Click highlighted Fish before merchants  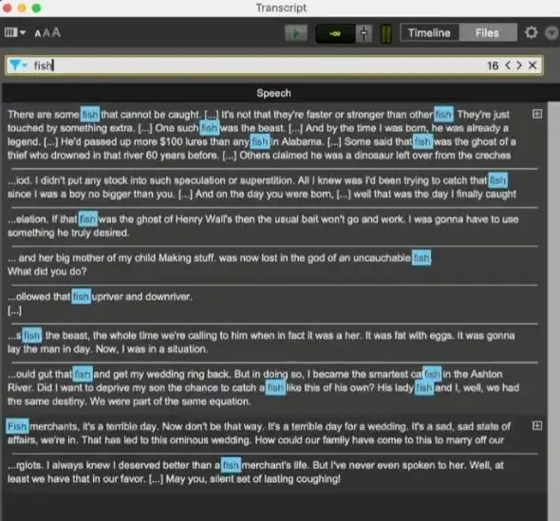17,426
